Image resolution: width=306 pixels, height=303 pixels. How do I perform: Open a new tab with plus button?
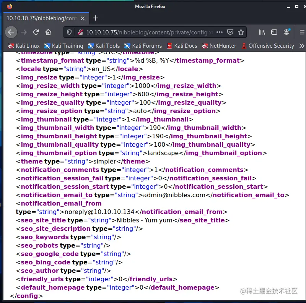96,18
